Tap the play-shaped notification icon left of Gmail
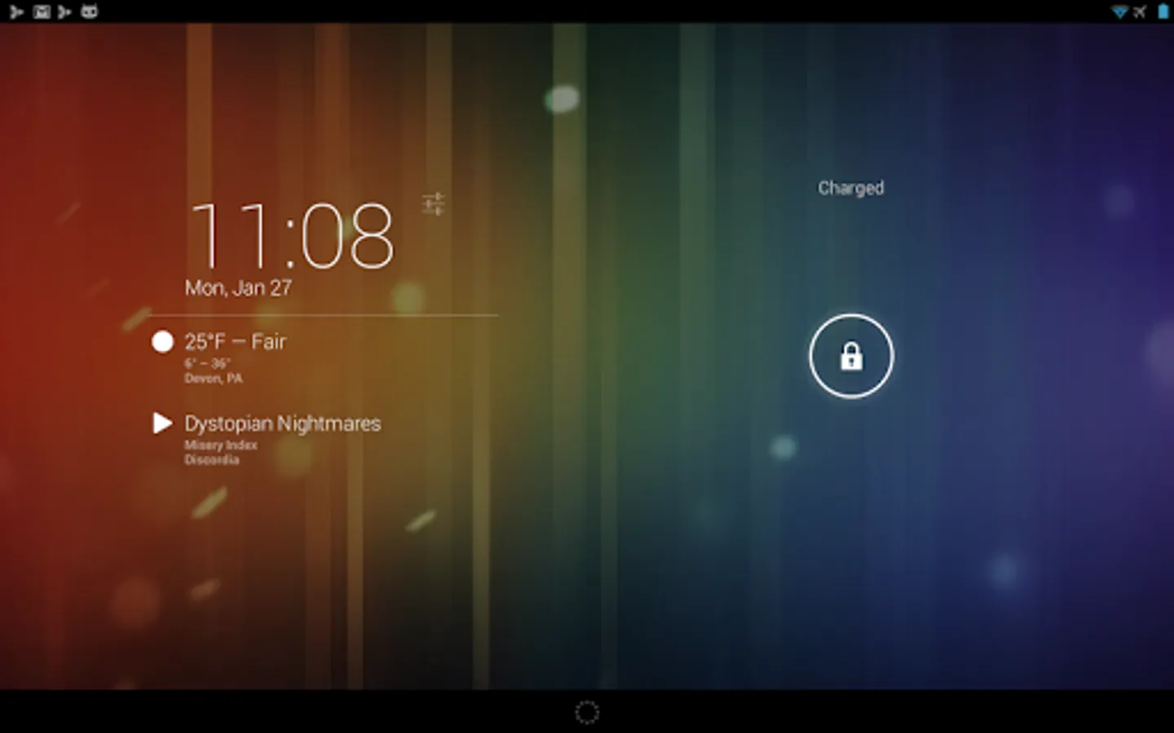Screen dimensions: 1174x733 (16, 11)
